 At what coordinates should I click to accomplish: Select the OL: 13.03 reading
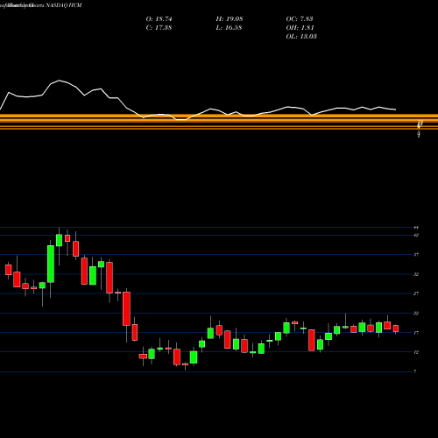pyautogui.click(x=301, y=37)
